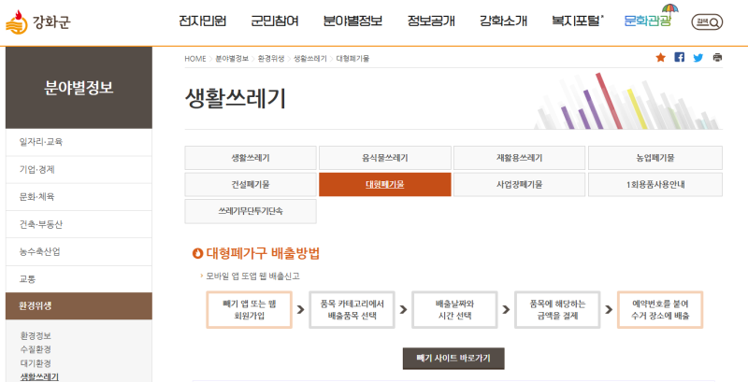The height and width of the screenshot is (382, 748).
Task: Open 생활쓰레기 sidebar submenu link
Action: tap(39, 376)
